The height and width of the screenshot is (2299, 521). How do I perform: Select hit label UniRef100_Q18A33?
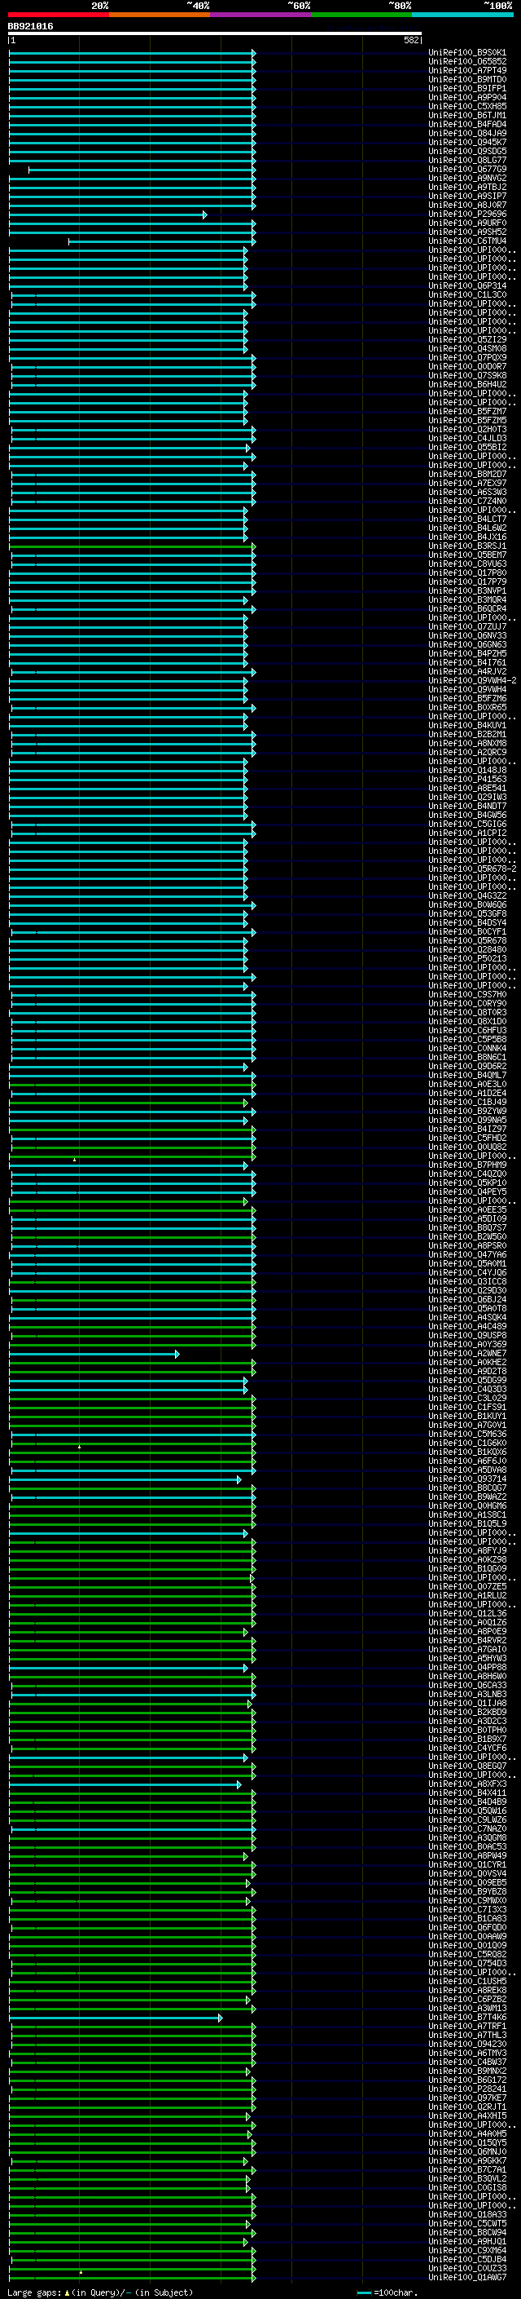click(466, 2214)
